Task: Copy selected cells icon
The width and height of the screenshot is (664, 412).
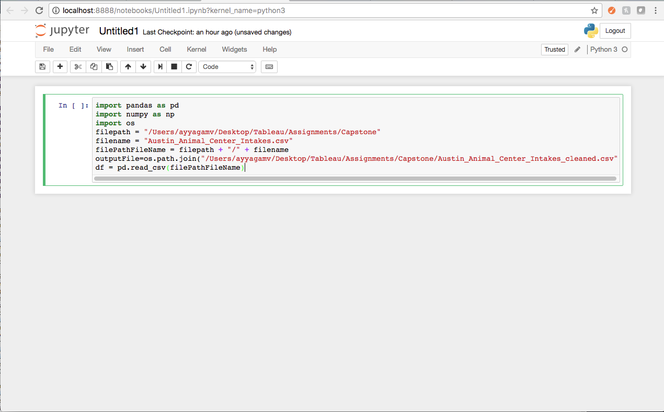Action: pos(94,67)
